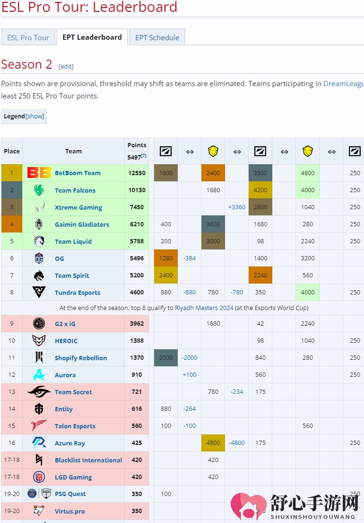Click the Place column header
This screenshot has width=364, height=523.
tap(12, 151)
